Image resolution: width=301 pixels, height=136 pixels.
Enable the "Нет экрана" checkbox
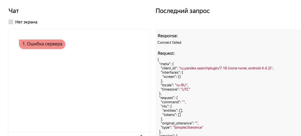[11, 22]
